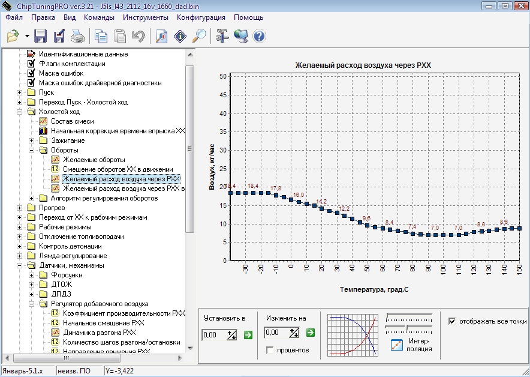Click the blue question mark help icon
The width and height of the screenshot is (530, 377).
pyautogui.click(x=259, y=37)
